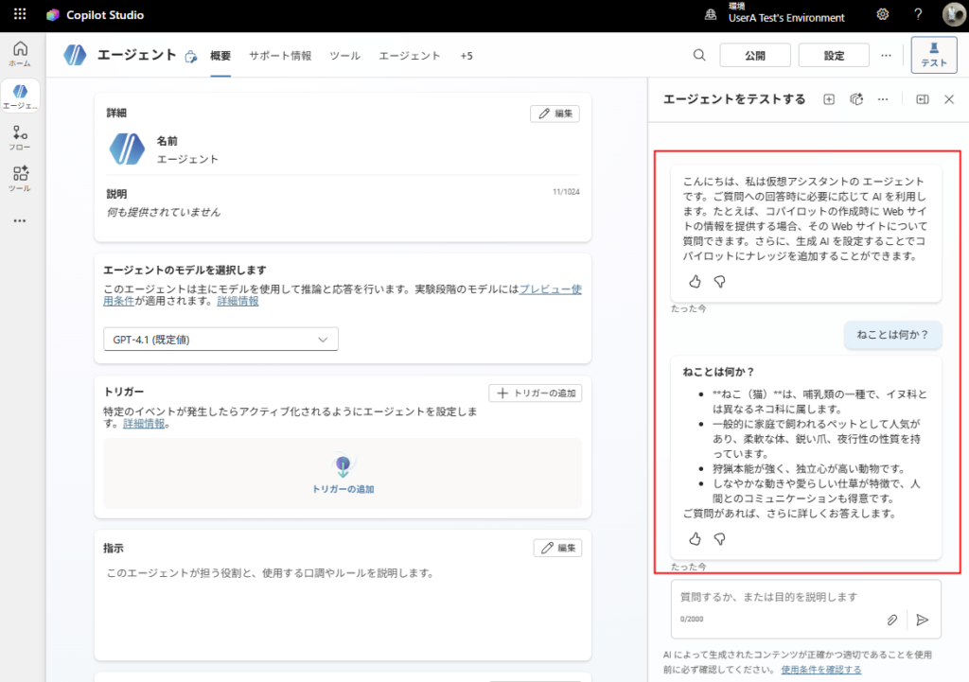This screenshot has width=969, height=682.
Task: Thumbs up the greeting message
Action: point(695,281)
